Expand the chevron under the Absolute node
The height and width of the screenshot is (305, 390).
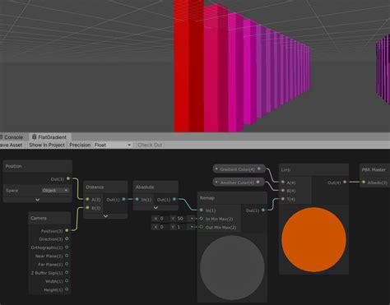click(156, 207)
